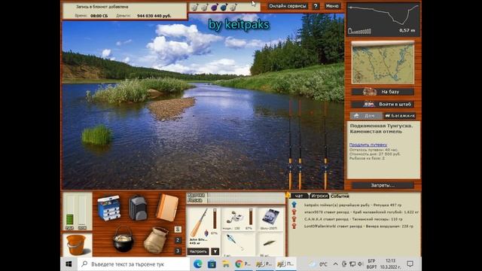Screen dimensions: 482x271
Task: Click the На базу button
Action: pyautogui.click(x=383, y=92)
